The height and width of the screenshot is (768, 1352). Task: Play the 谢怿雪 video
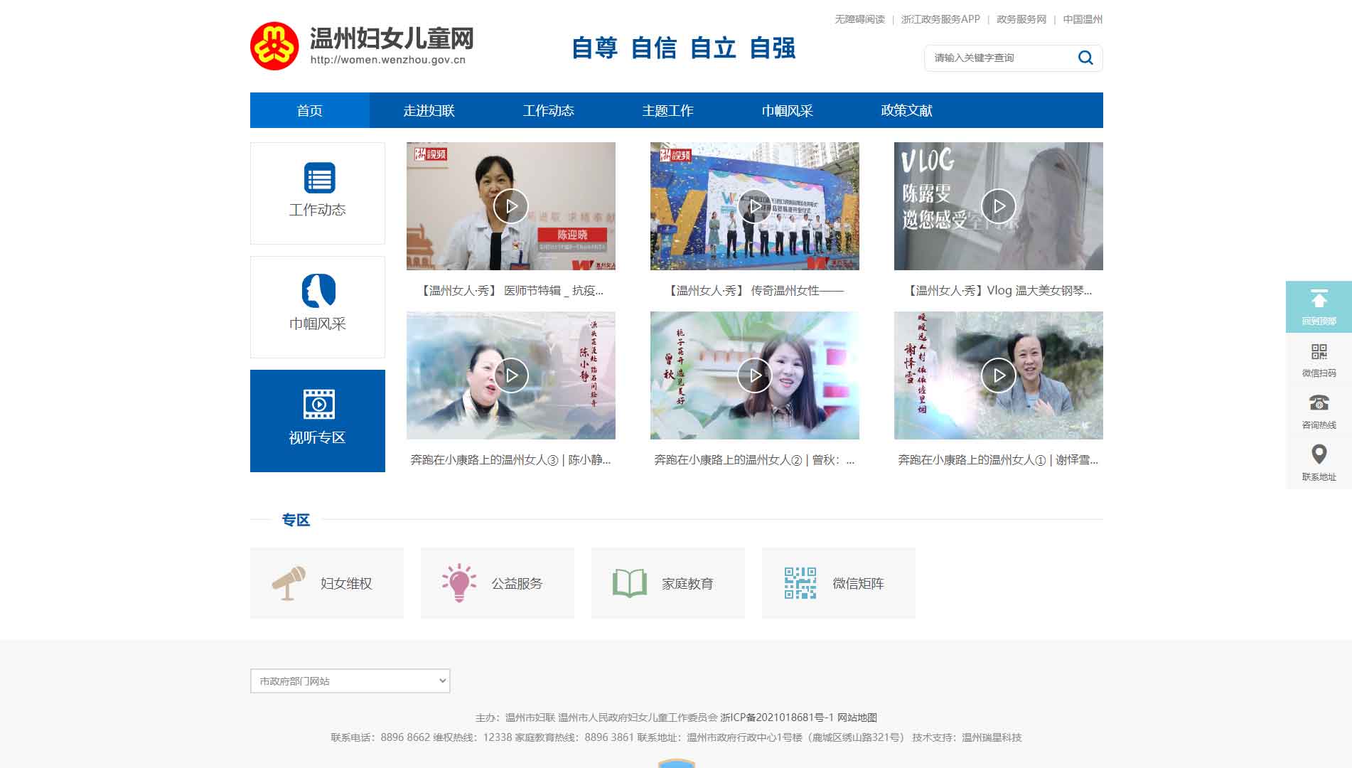coord(999,375)
